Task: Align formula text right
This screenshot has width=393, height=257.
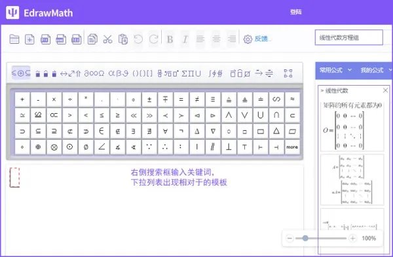Action: pyautogui.click(x=232, y=39)
